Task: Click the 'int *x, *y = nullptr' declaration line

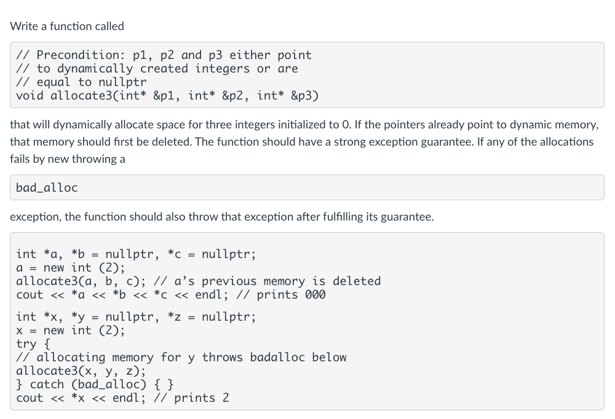Action: (136, 316)
